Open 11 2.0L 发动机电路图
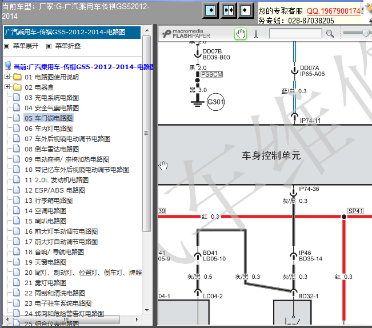372x328 pixels. click(x=57, y=180)
